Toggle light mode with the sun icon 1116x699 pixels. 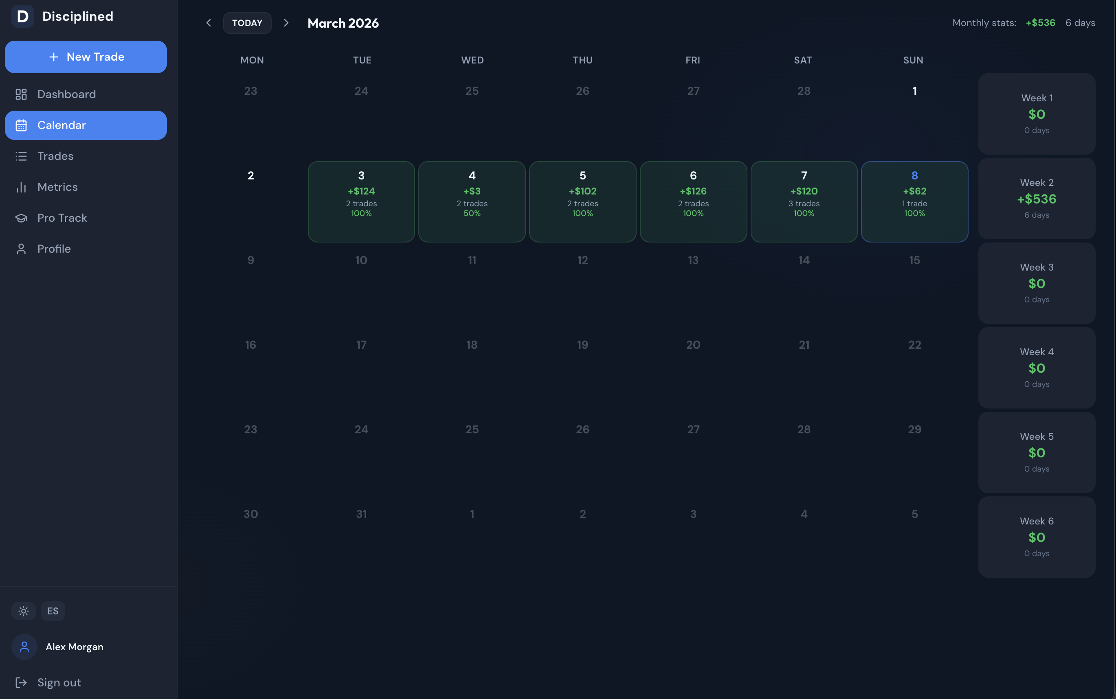[24, 611]
